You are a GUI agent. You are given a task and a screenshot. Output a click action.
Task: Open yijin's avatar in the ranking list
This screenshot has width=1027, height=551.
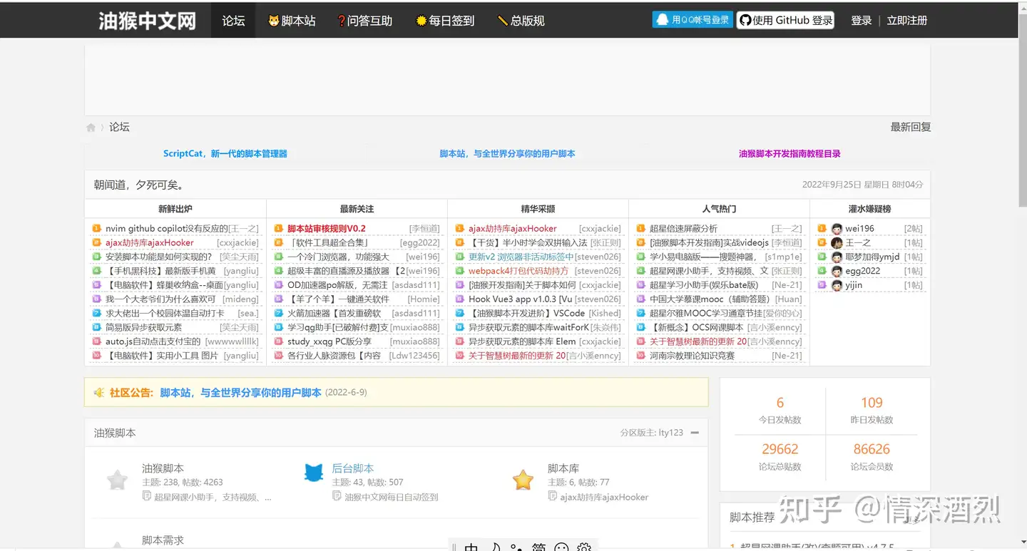coord(837,285)
